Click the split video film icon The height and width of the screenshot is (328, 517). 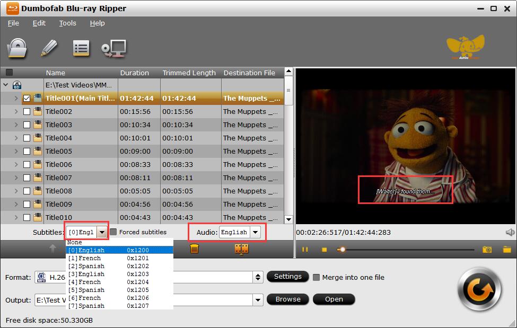click(x=241, y=249)
